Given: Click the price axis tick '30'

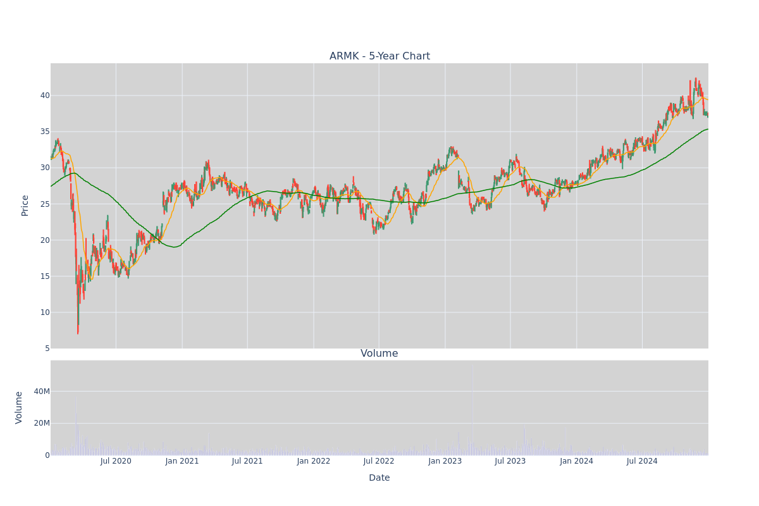Looking at the screenshot, I should (x=46, y=168).
